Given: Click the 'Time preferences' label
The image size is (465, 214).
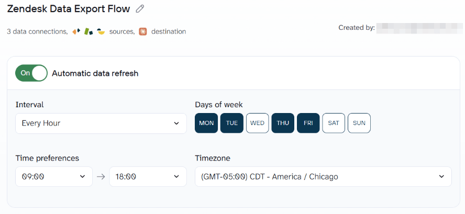Looking at the screenshot, I should pyautogui.click(x=48, y=159).
